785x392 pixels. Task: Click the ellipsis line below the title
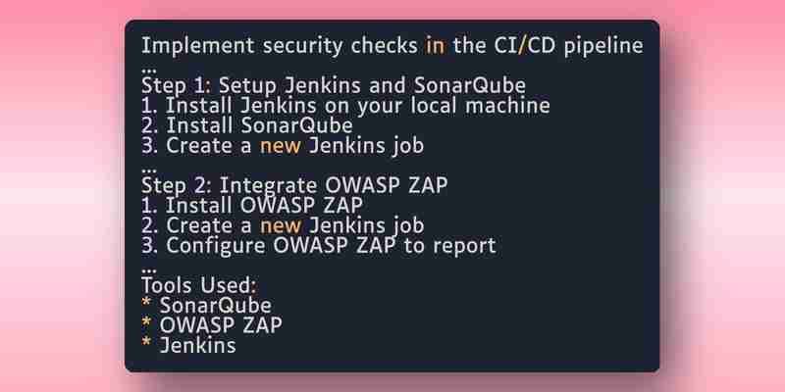coord(149,71)
